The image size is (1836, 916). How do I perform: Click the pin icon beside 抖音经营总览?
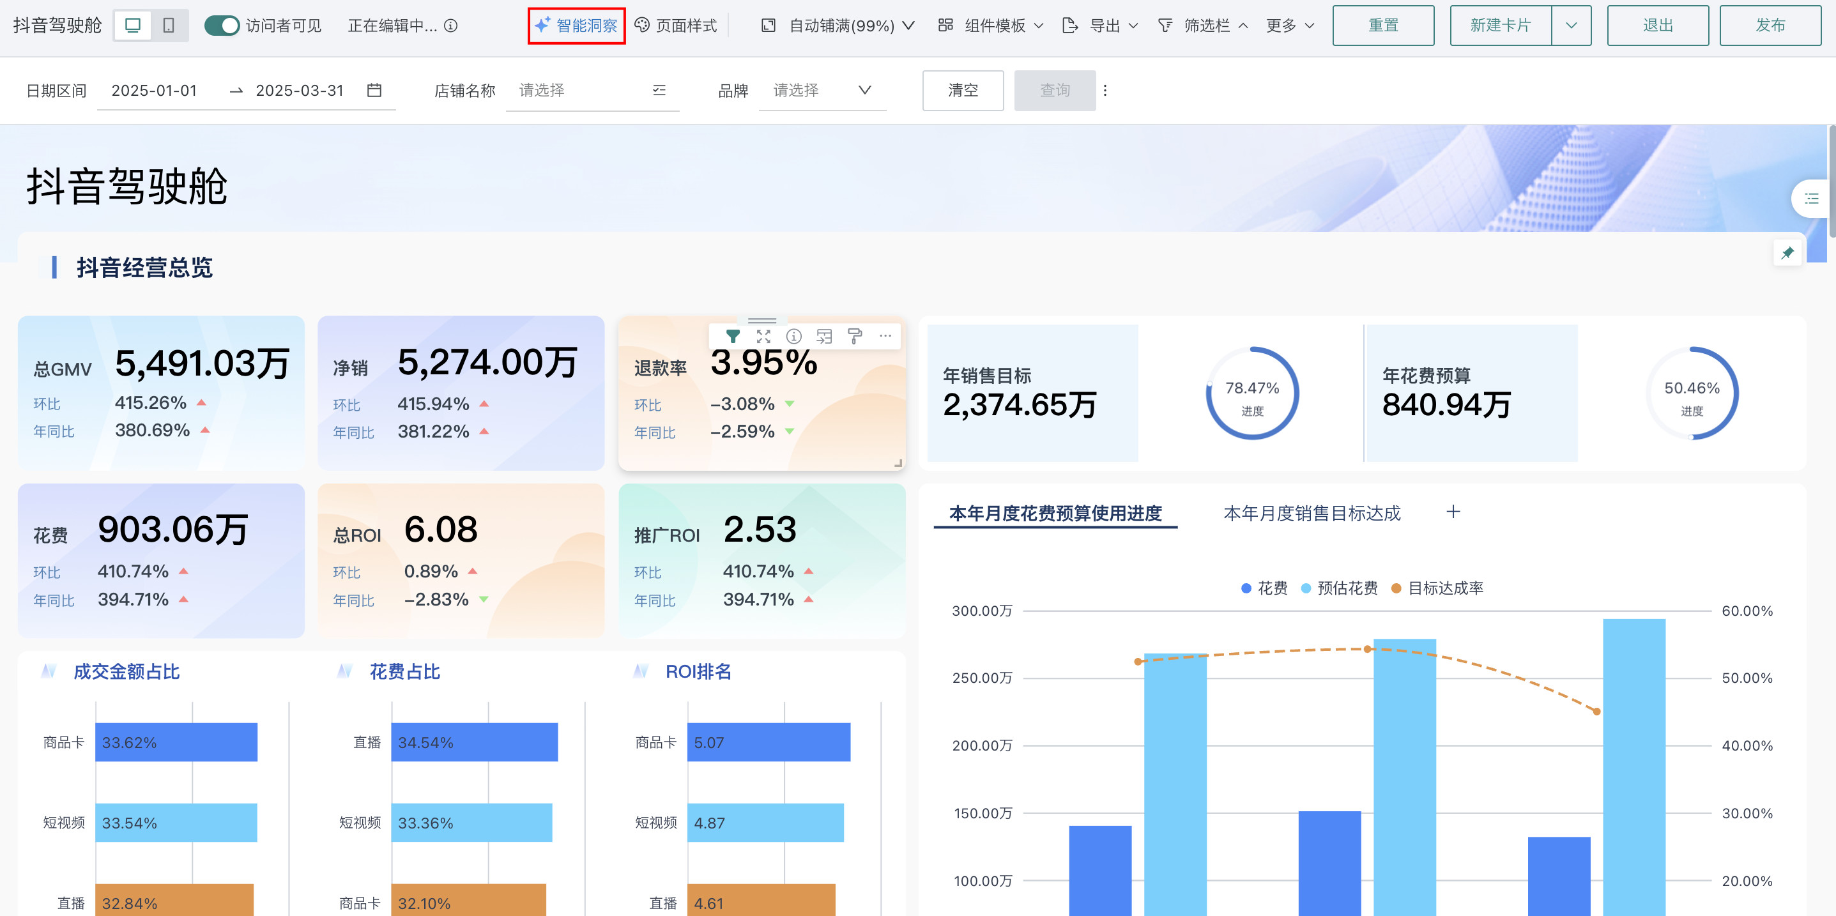click(x=1787, y=253)
